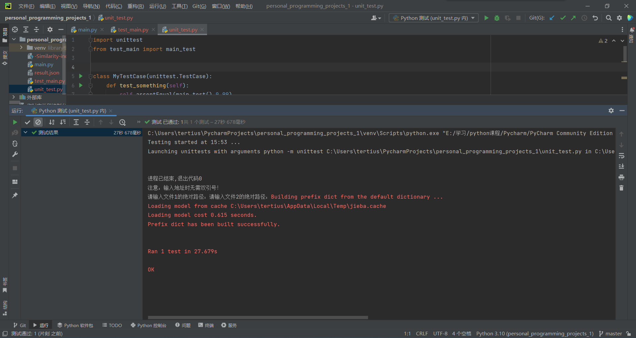The height and width of the screenshot is (338, 636).
Task: Roll back changes with the undo arrow
Action: [595, 18]
